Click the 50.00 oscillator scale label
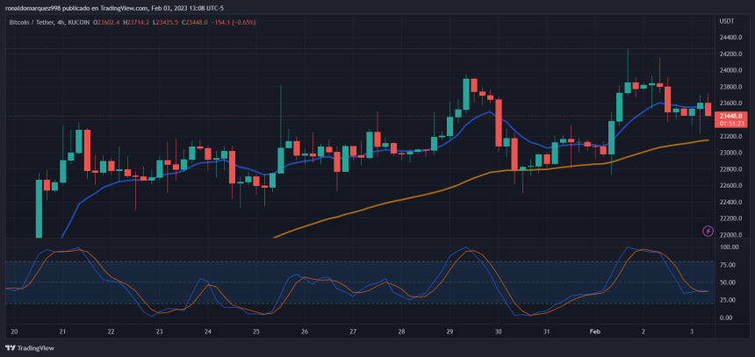The image size is (755, 357). pyautogui.click(x=728, y=282)
